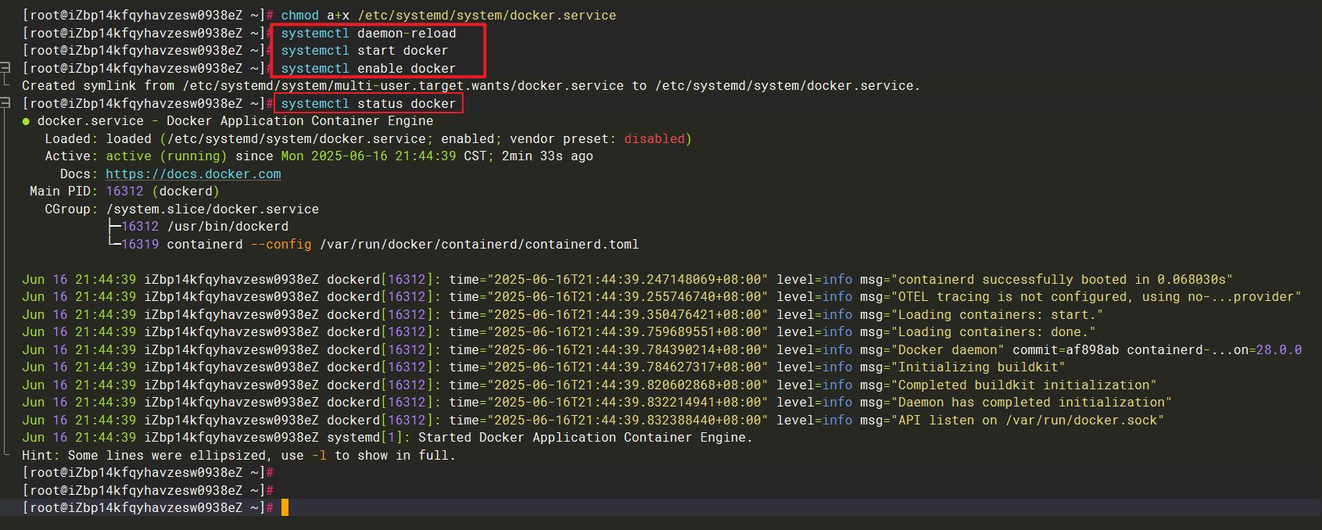Click the 'Created symlink from' output line

(x=471, y=85)
